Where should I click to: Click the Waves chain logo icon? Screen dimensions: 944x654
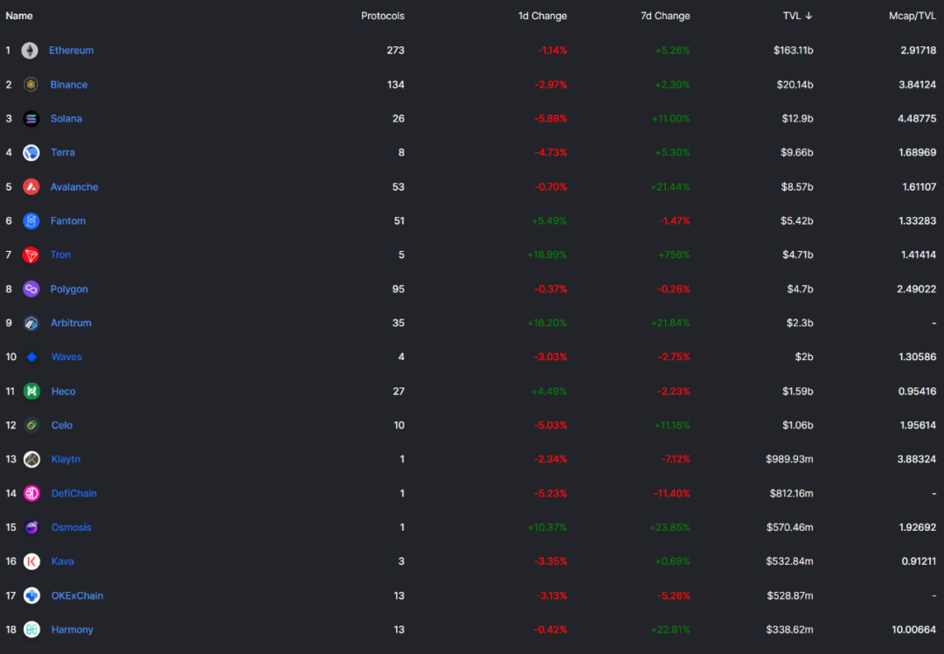32,357
